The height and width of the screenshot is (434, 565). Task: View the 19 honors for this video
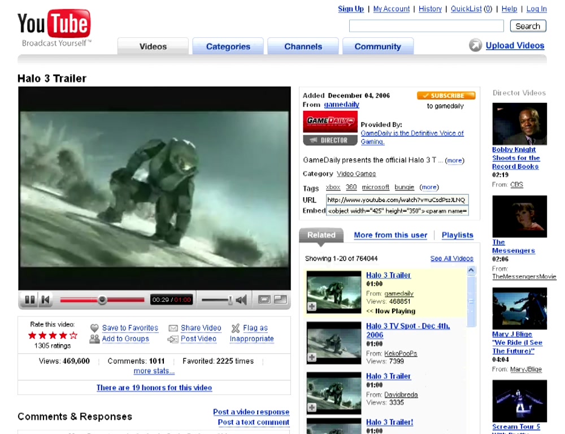coord(154,388)
